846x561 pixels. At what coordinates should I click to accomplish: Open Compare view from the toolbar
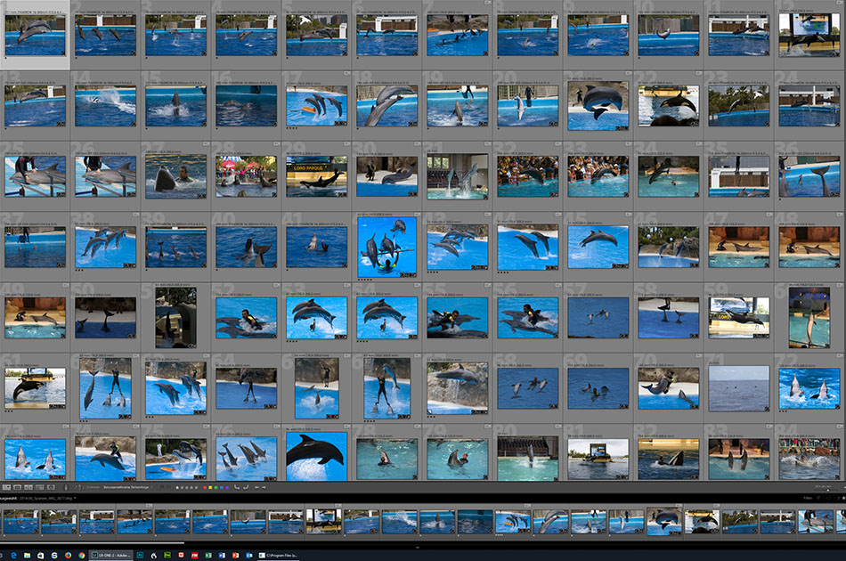pos(28,487)
